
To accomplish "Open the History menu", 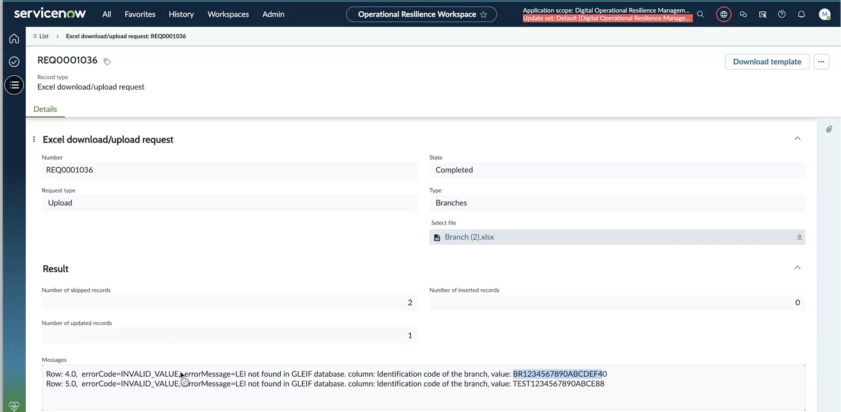I will coord(181,14).
